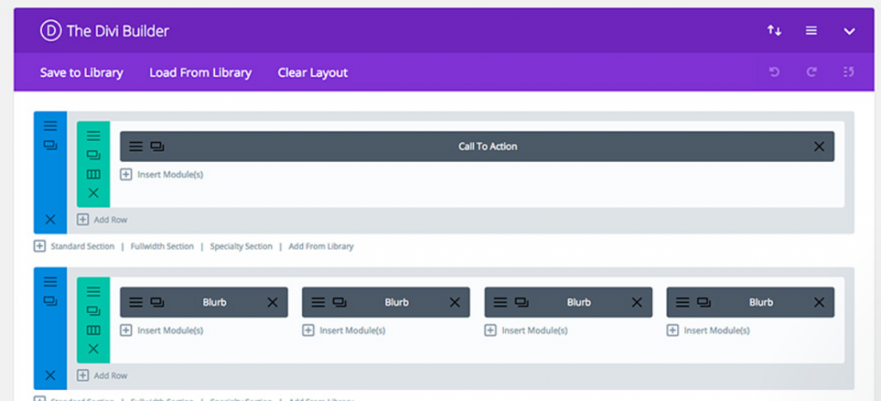The height and width of the screenshot is (401, 881).
Task: Click The Divi Builder title text
Action: [x=118, y=31]
